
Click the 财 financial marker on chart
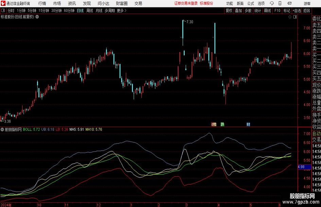coord(248,124)
